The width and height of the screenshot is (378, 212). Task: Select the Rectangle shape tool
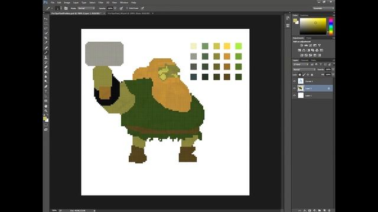[x=46, y=101]
